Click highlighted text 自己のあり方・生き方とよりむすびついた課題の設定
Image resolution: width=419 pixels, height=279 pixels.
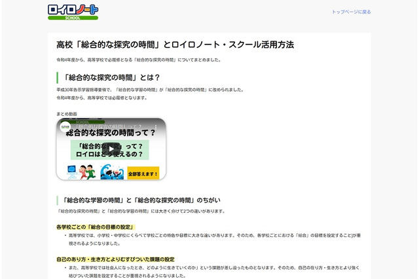coord(115,259)
